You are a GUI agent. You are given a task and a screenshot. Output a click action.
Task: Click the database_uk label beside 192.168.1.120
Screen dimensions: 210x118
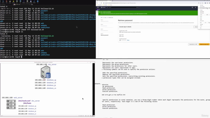(51, 83)
